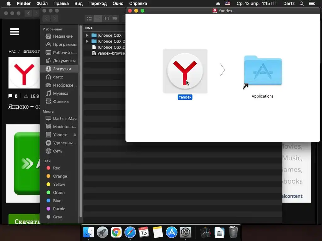Viewport: 322px width, 241px height.
Task: Open the Справка menu
Action: pyautogui.click(x=138, y=3)
